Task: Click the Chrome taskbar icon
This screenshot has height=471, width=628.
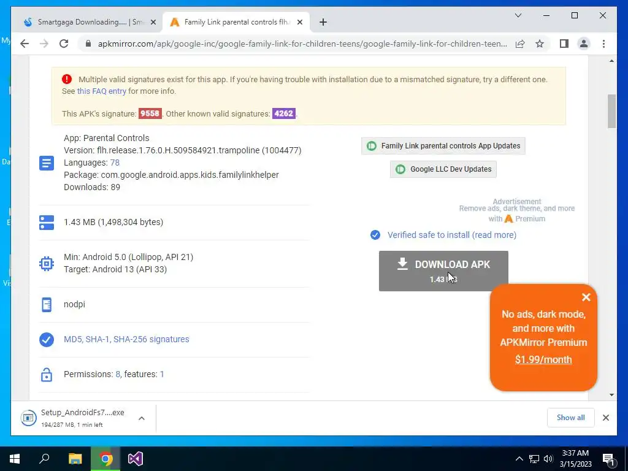Action: click(105, 459)
